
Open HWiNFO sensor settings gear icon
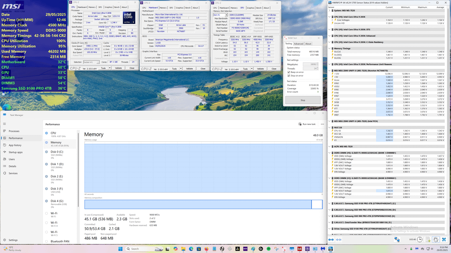pos(436,240)
